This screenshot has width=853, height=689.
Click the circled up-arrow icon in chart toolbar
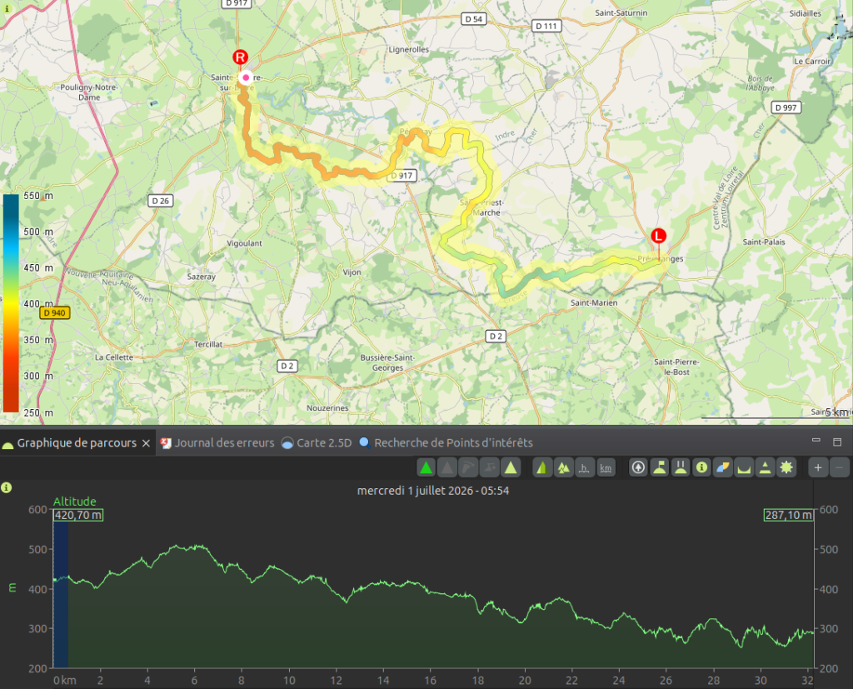point(639,467)
